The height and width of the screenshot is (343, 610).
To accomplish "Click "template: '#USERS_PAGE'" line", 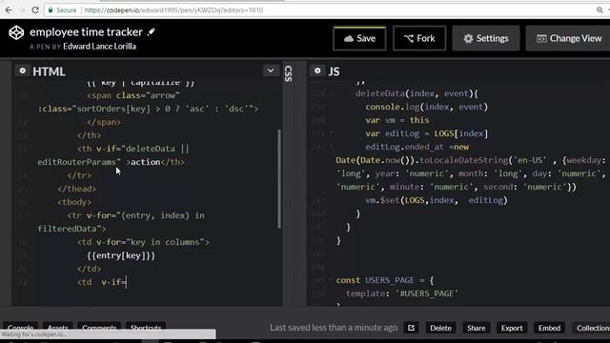I will [x=402, y=293].
